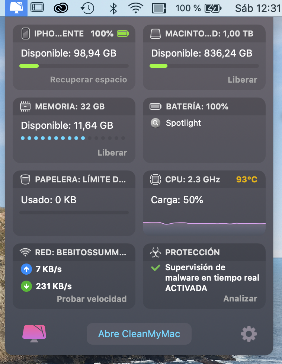Open the settings gear icon
Image resolution: width=282 pixels, height=364 pixels.
tap(249, 334)
